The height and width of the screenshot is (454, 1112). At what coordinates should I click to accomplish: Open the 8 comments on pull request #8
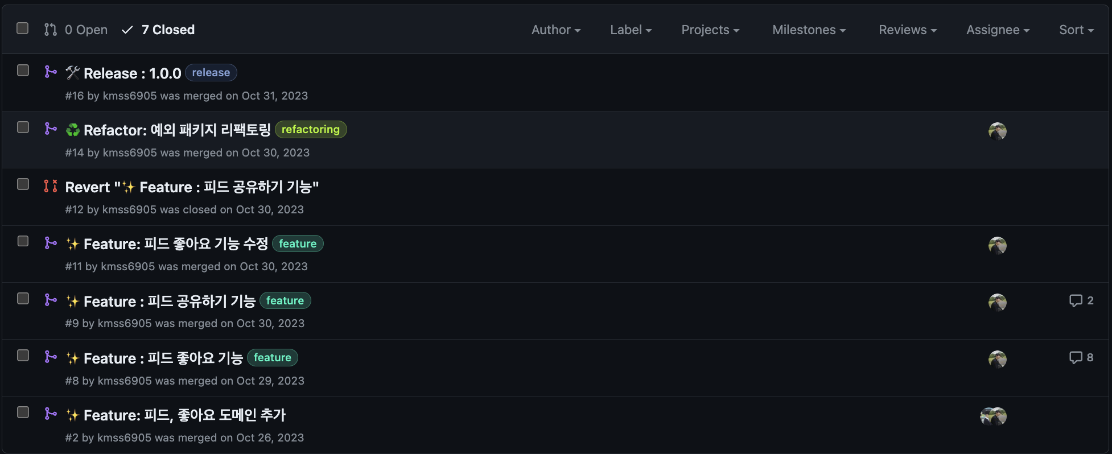1081,357
